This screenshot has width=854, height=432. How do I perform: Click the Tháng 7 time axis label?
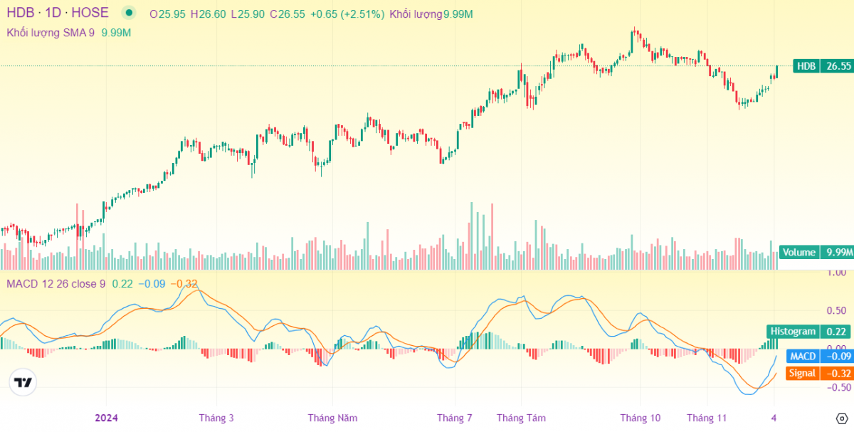454,418
